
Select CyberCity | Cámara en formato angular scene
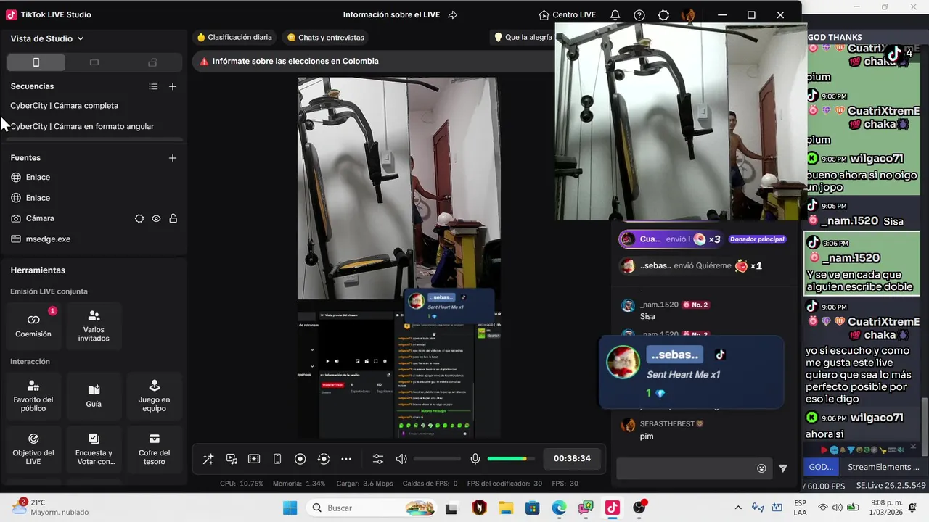[82, 126]
